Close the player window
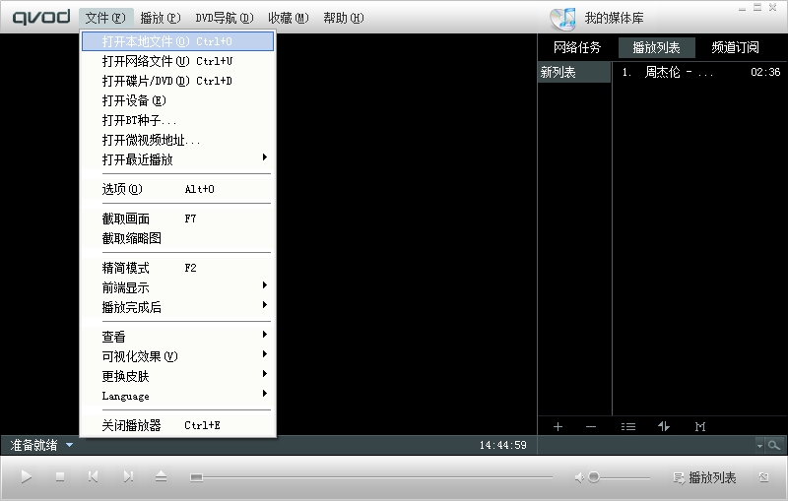The height and width of the screenshot is (501, 788). click(x=773, y=8)
